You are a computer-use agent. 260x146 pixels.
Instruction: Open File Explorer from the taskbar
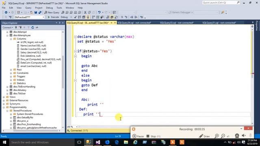126,142
